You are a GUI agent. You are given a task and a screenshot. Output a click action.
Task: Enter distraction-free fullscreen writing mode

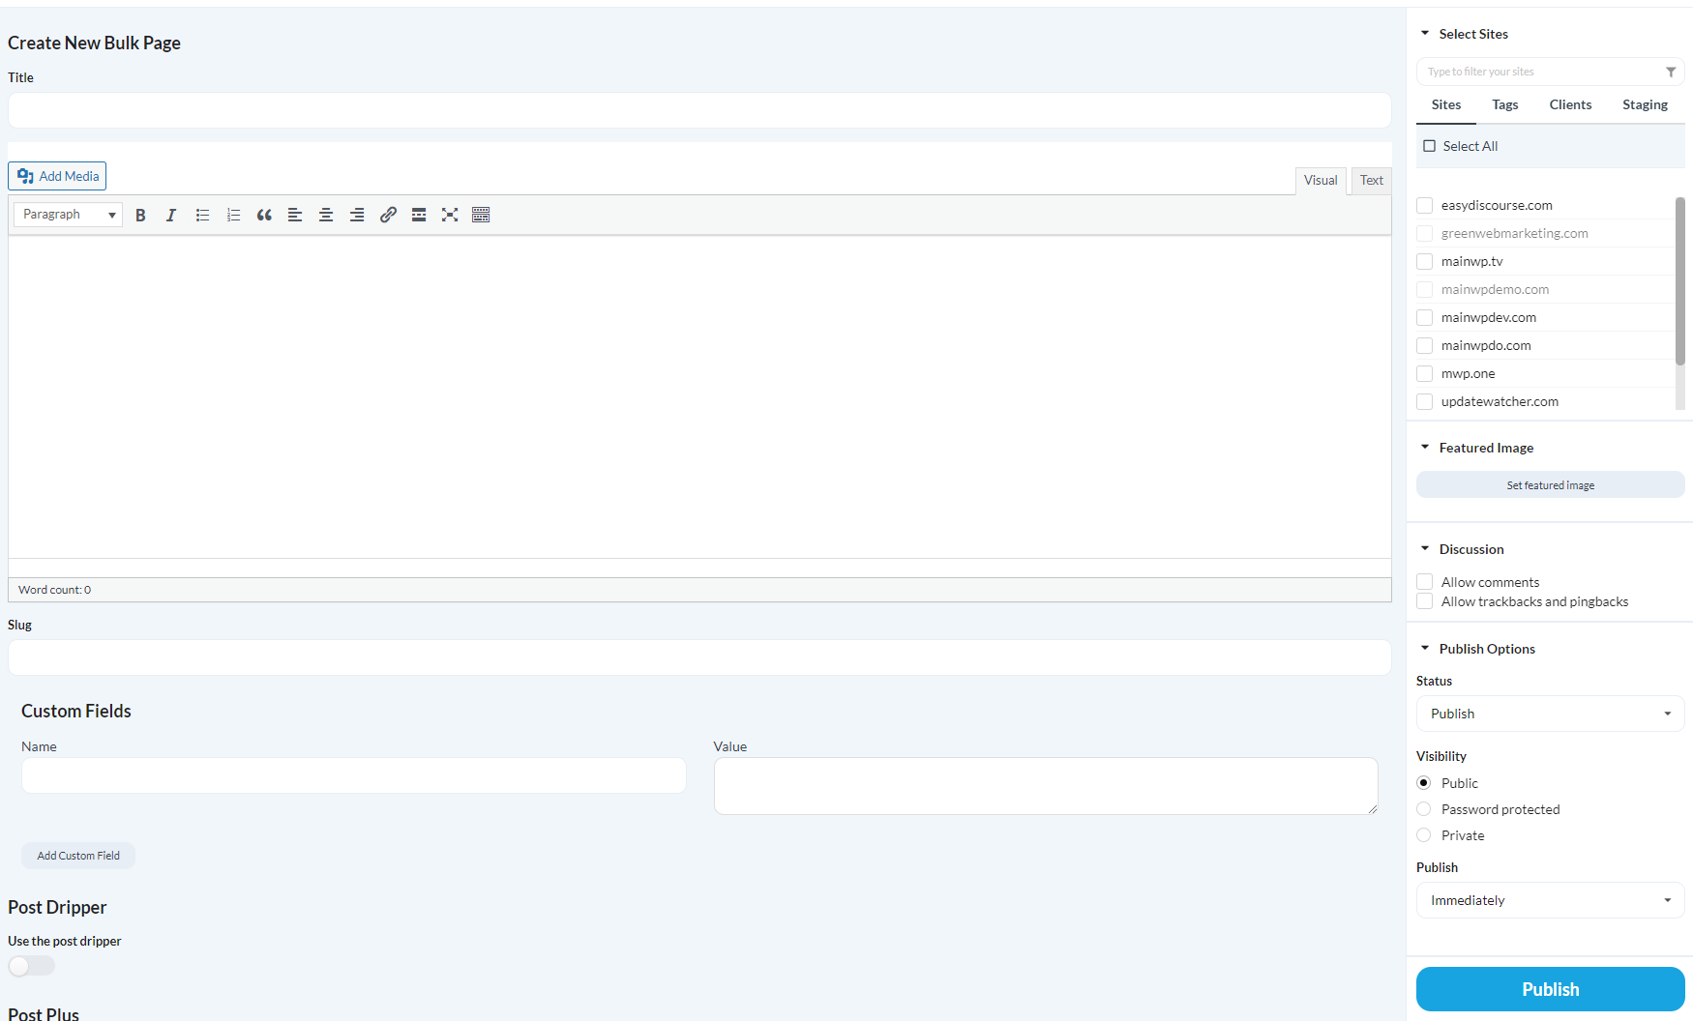pos(450,215)
